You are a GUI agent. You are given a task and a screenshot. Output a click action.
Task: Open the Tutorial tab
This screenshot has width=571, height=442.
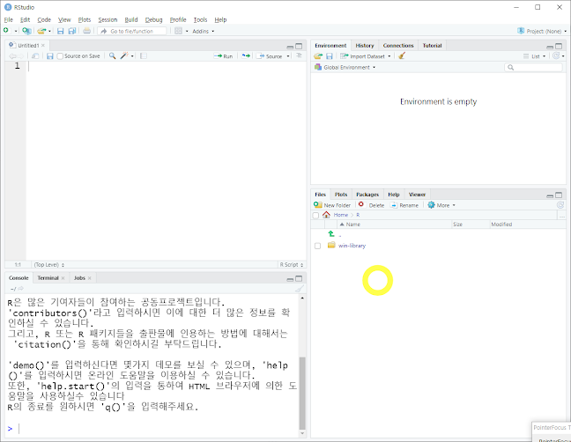pos(432,46)
